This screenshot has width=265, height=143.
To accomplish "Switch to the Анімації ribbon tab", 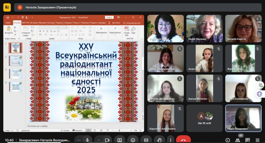I will (x=68, y=23).
